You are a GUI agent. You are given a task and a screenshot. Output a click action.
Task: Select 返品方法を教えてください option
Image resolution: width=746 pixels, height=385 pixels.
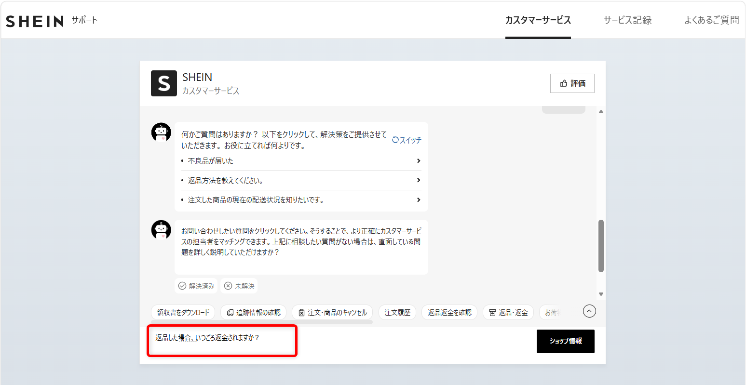point(301,180)
